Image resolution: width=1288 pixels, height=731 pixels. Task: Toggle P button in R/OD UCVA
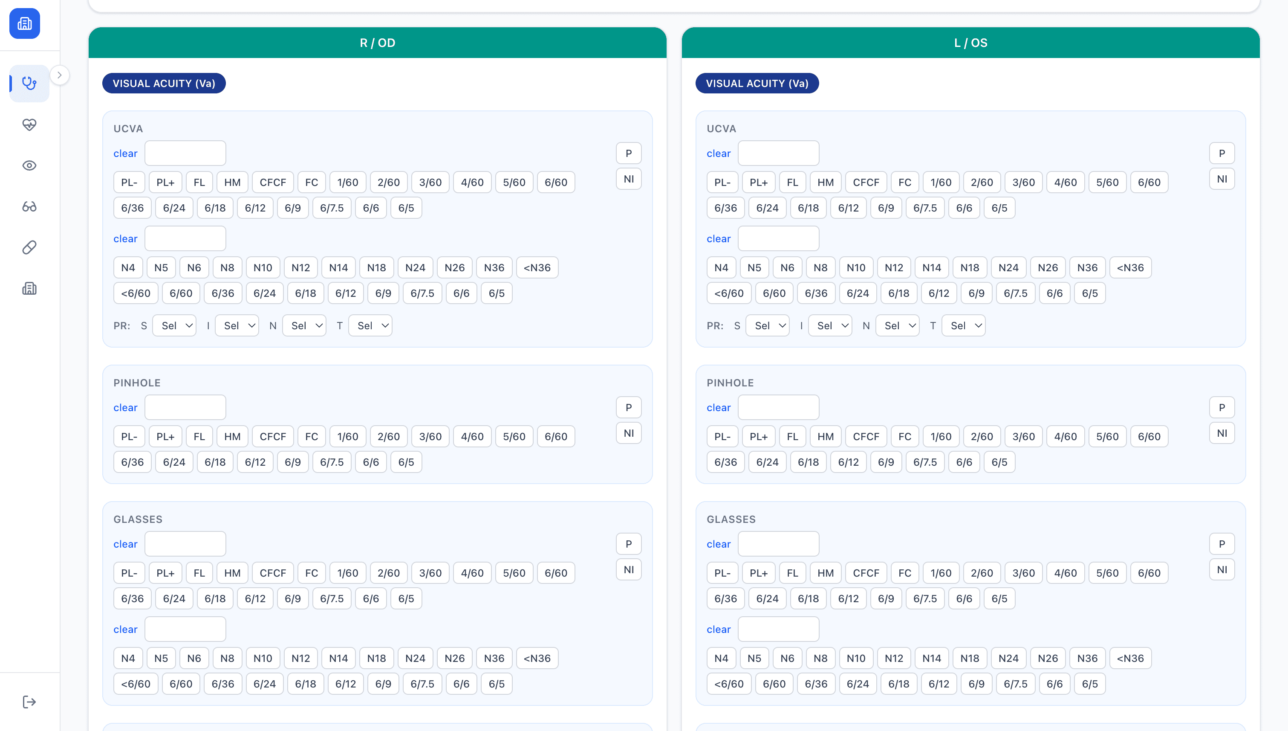pyautogui.click(x=629, y=154)
